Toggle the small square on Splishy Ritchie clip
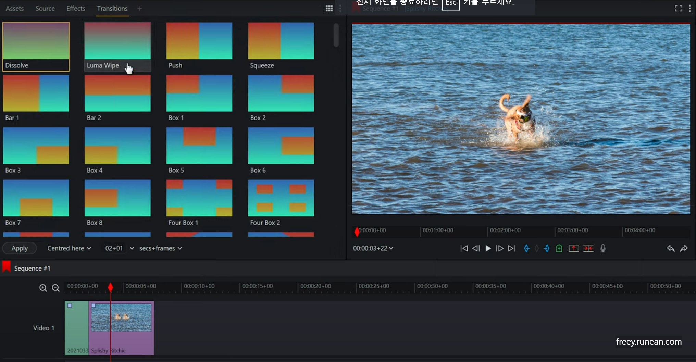696x362 pixels. coord(94,305)
